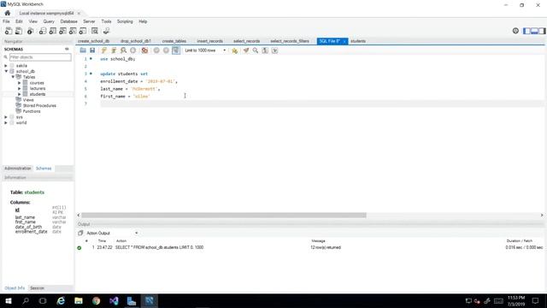This screenshot has height=308, width=547.
Task: Click the Filter objects search field
Action: (40, 57)
